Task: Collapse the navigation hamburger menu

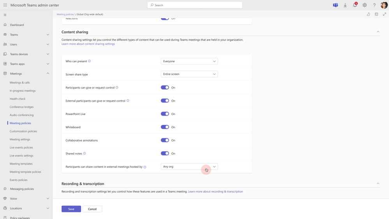Action: click(5, 15)
